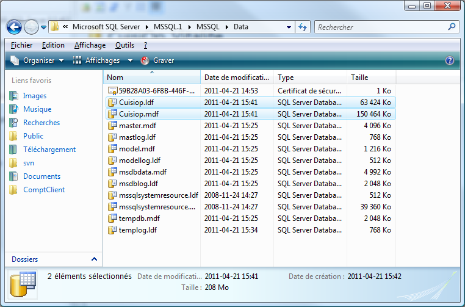Open the recent pages dropdown arrow

point(44,27)
